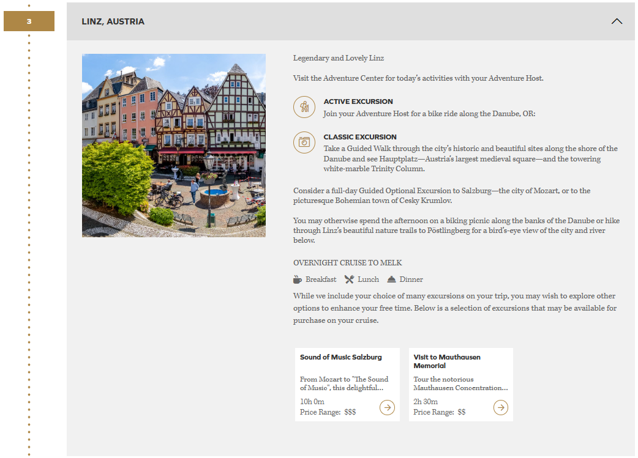Open Visit to Mauthausen Memorial arrow button
The image size is (638, 458).
500,407
